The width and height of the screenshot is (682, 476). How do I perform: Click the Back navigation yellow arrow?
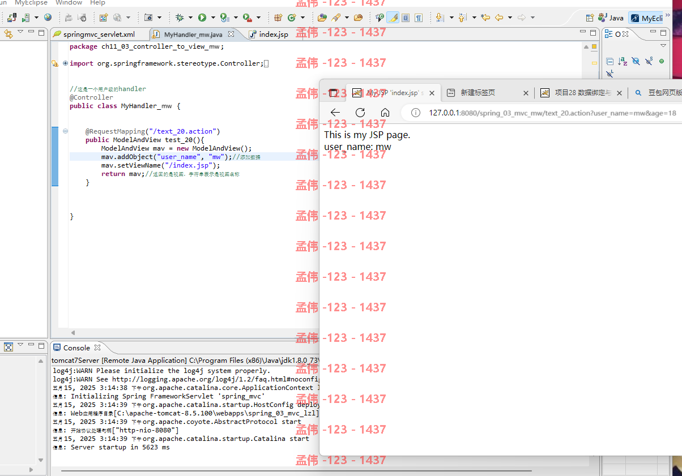pos(499,18)
